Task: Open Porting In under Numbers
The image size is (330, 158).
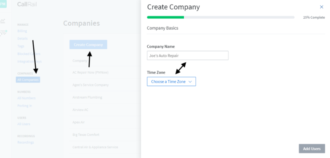Action: (x=24, y=105)
